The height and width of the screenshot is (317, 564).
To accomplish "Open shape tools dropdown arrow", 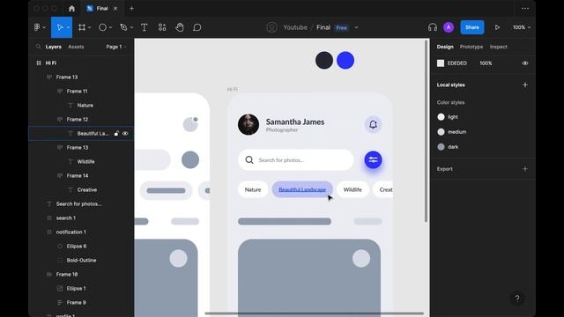I will pos(110,27).
